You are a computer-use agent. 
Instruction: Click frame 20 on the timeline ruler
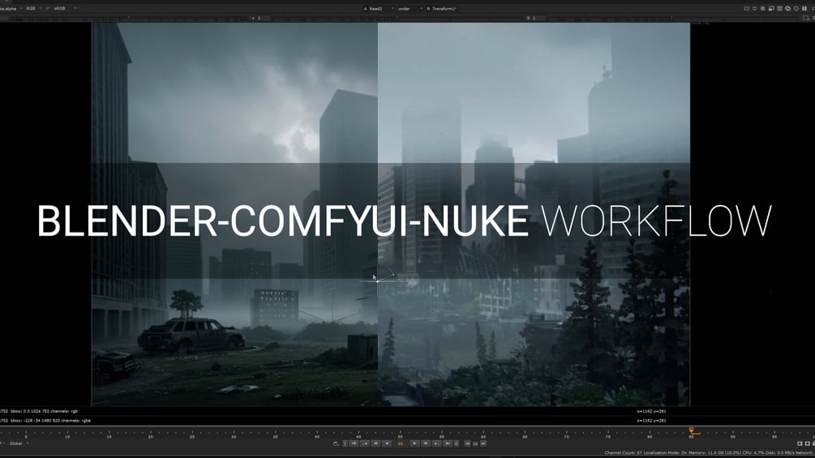click(151, 436)
